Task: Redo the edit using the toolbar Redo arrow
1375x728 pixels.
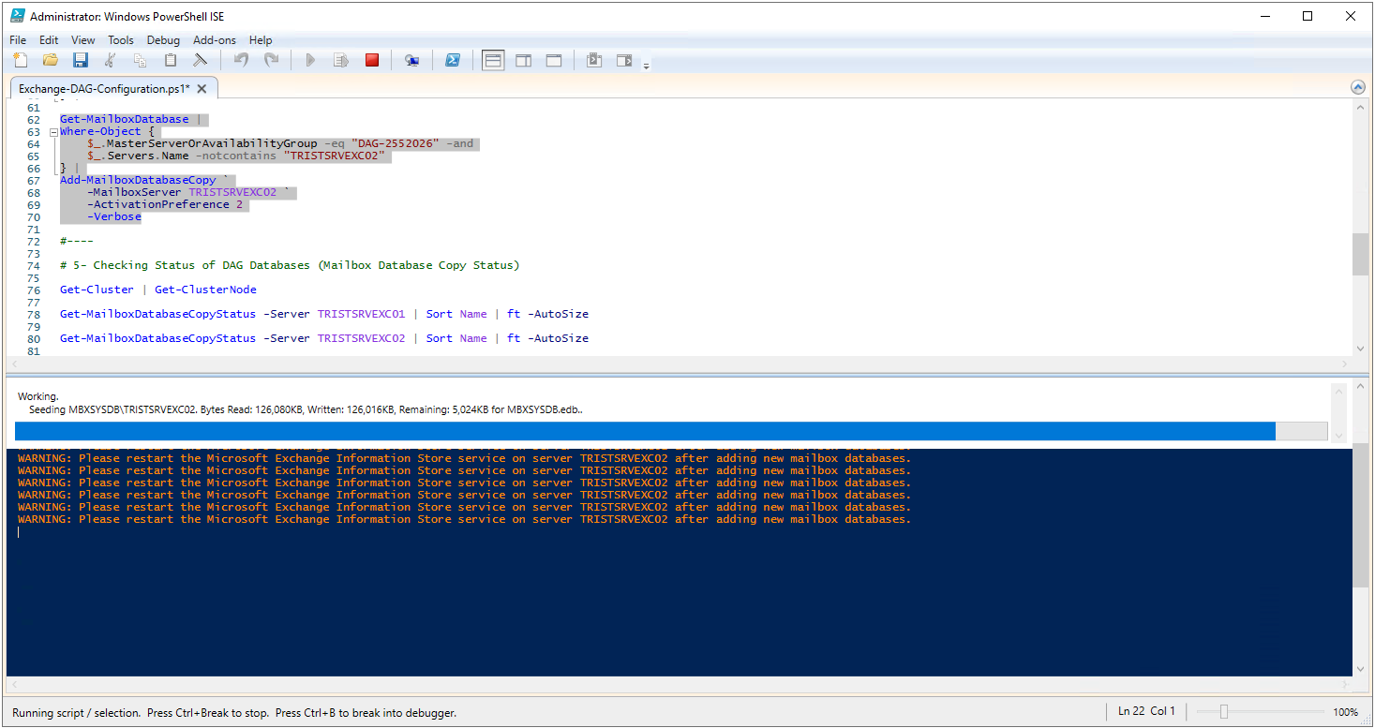Action: [271, 60]
